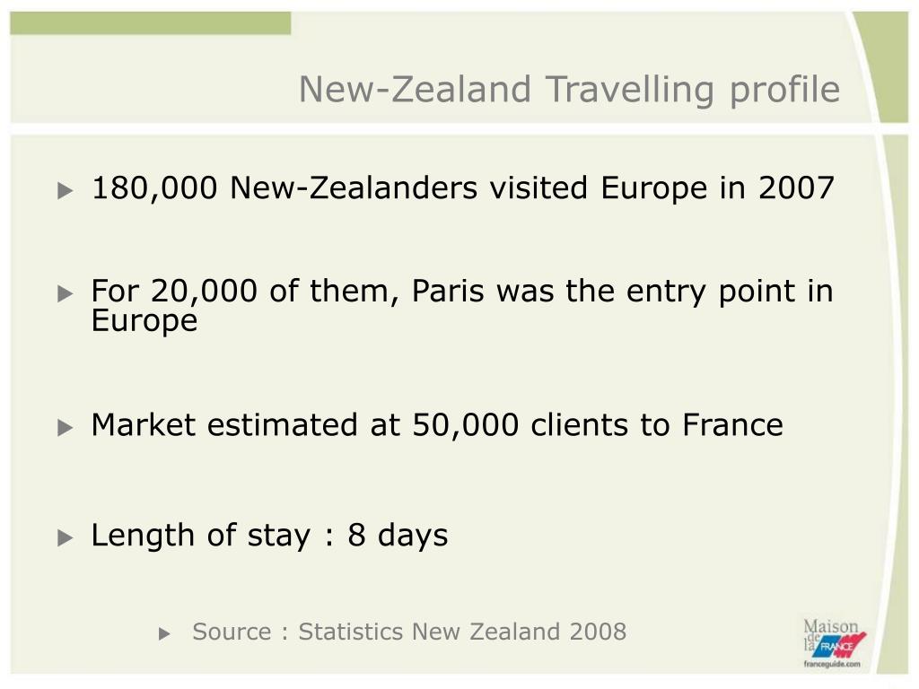Select the slide title 'New-Zealand Travelling profile'
This screenshot has width=919, height=689.
click(569, 90)
